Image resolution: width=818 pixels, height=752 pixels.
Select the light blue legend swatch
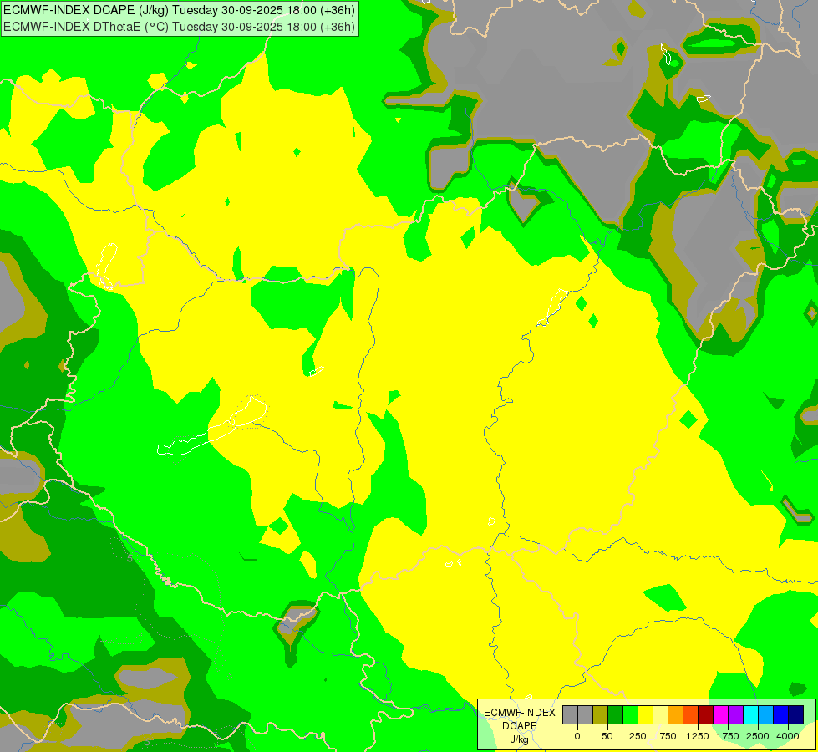click(x=766, y=715)
